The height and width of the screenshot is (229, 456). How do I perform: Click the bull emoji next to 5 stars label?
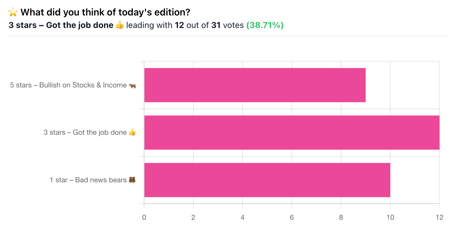point(132,86)
